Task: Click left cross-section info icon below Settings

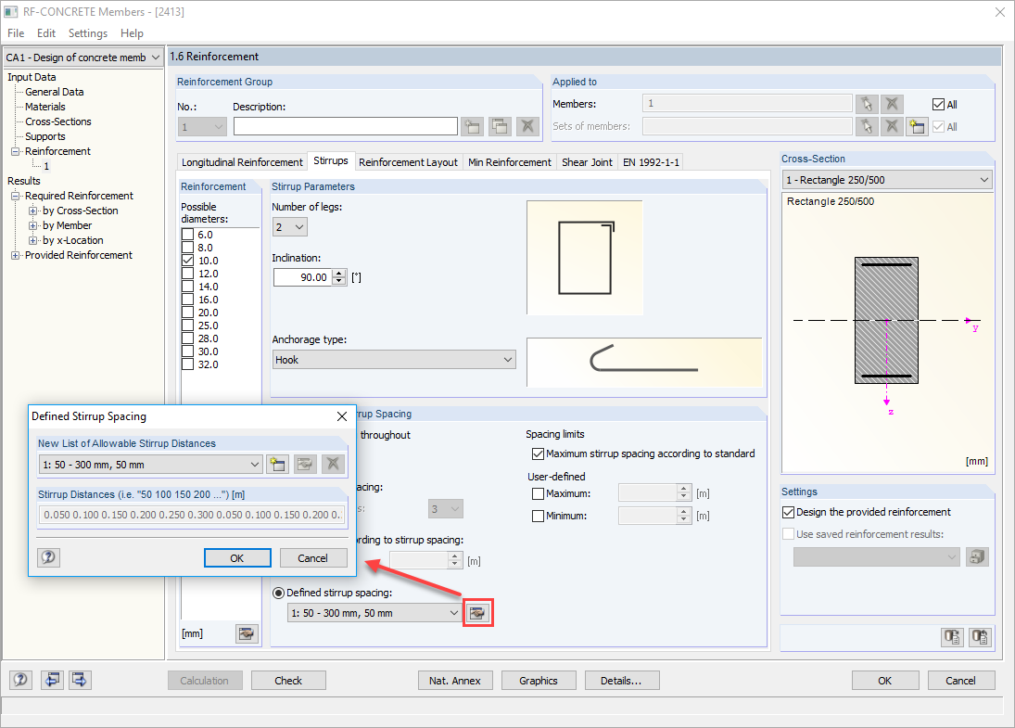Action: (952, 637)
